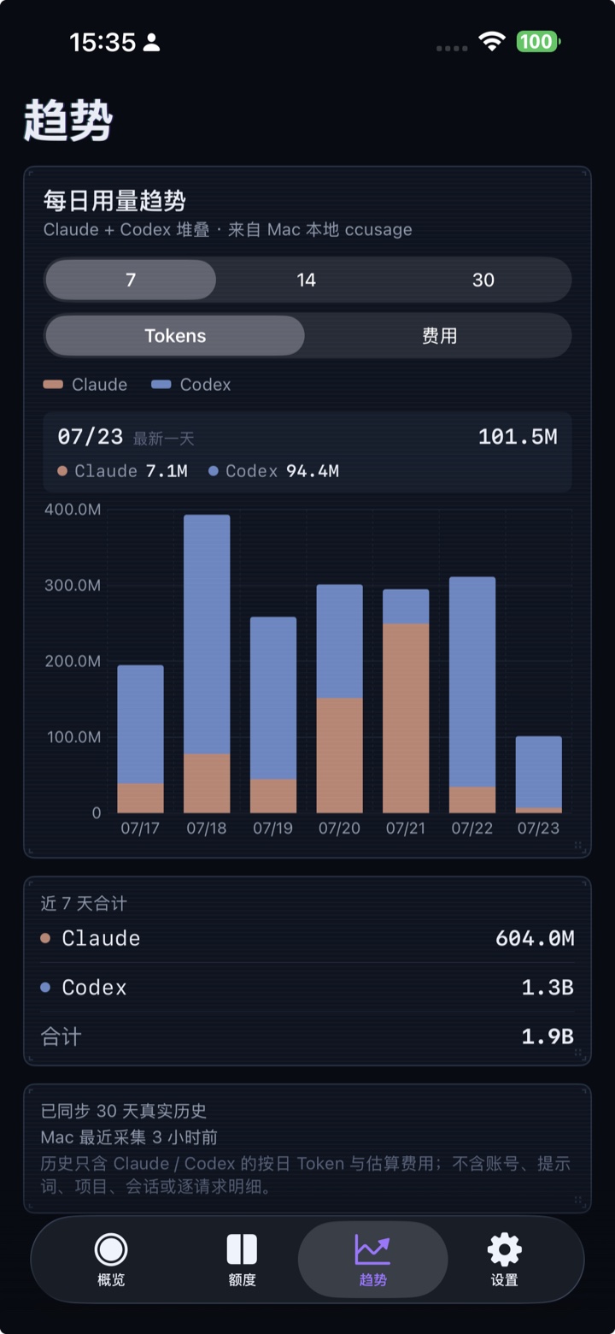Tap the 已同步 30 天真实历史 status line
The width and height of the screenshot is (615, 1334).
[124, 1111]
